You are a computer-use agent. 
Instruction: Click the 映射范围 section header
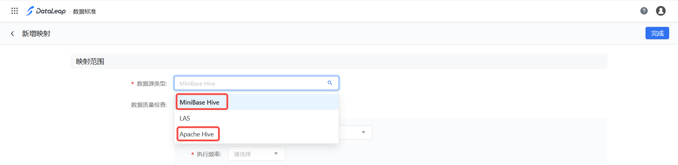(90, 61)
